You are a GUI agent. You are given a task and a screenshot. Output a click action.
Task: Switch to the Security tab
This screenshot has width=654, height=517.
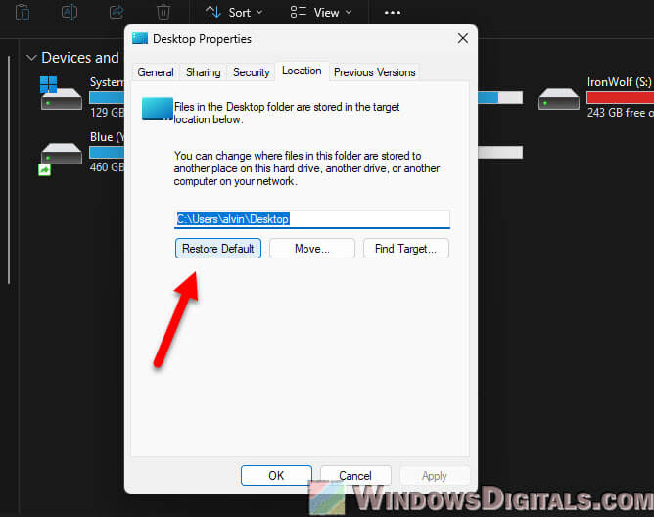[251, 72]
